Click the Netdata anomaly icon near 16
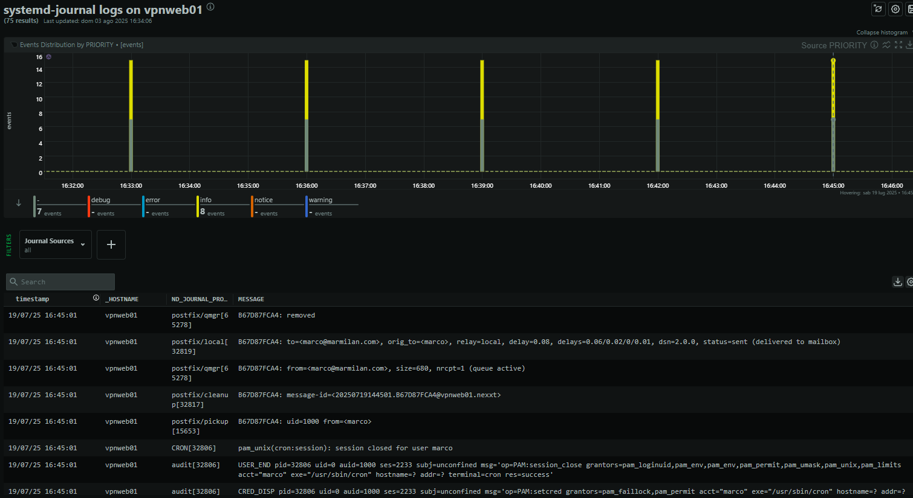The image size is (913, 498). click(49, 57)
